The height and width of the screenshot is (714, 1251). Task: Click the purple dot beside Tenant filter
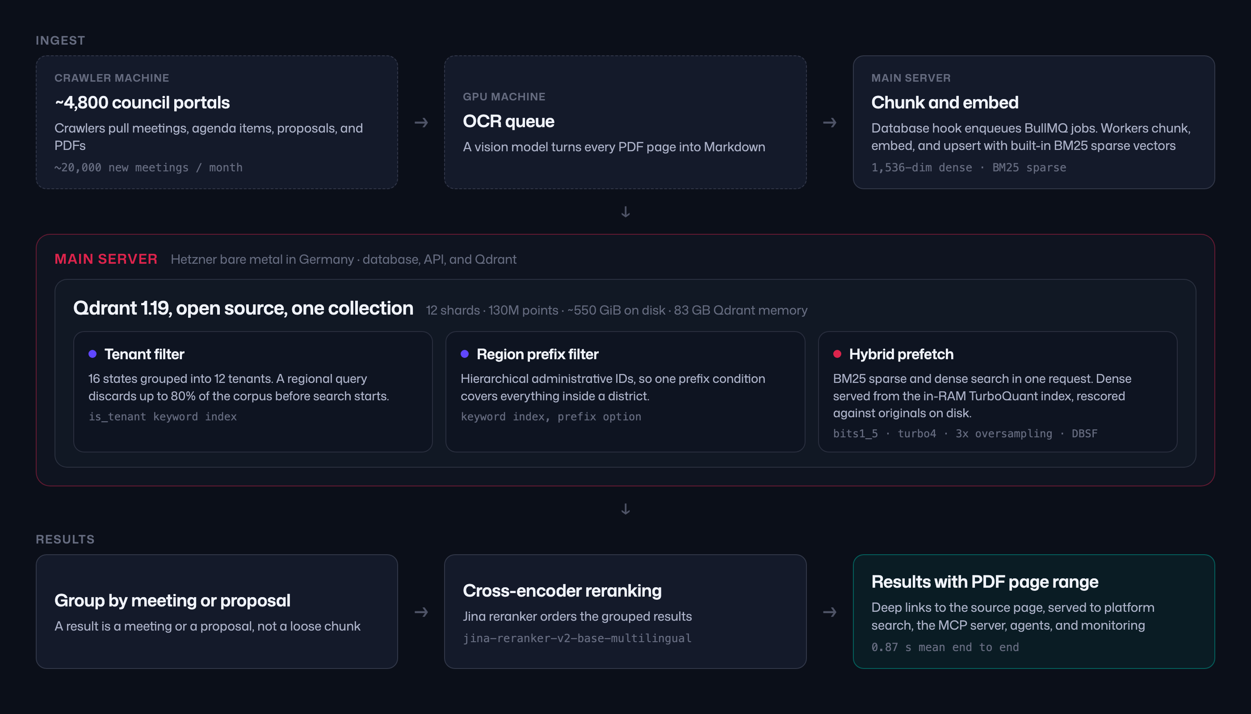(92, 354)
